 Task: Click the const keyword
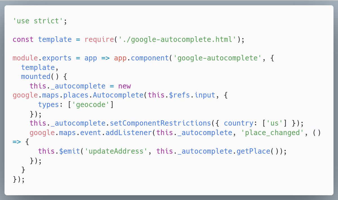pyautogui.click(x=23, y=39)
